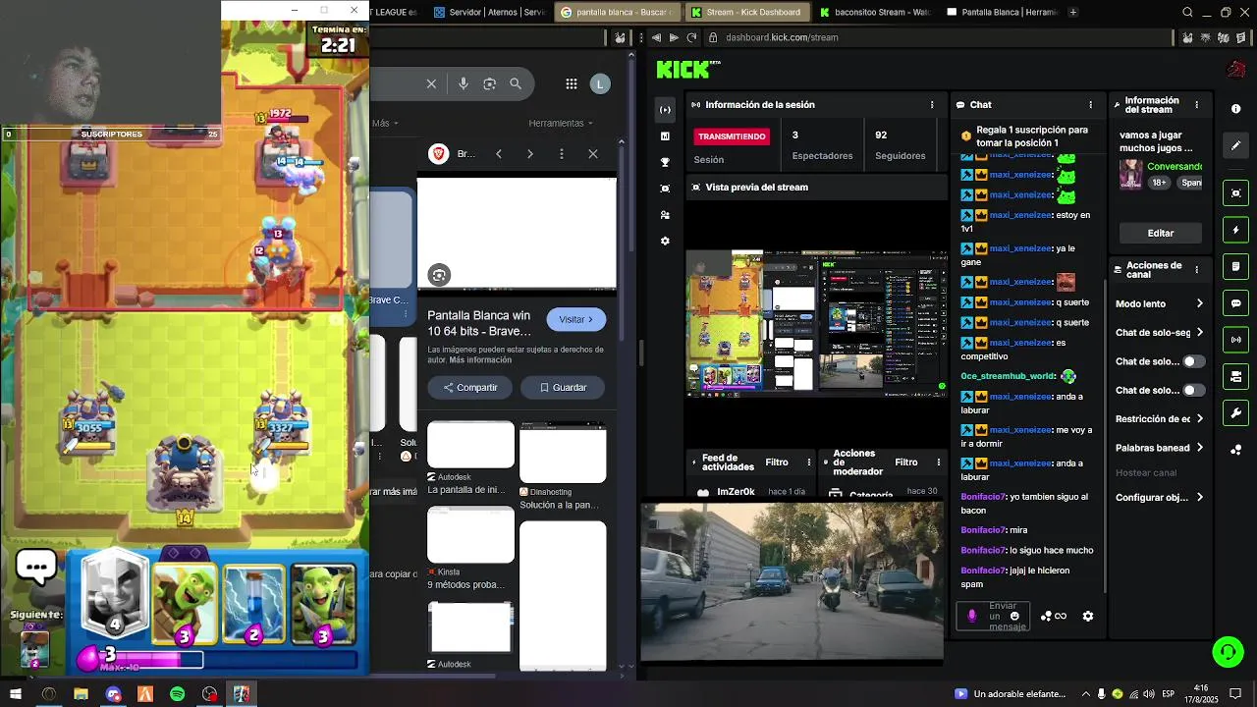Click the chat emoji smiley icon
The height and width of the screenshot is (707, 1257).
pyautogui.click(x=1014, y=616)
